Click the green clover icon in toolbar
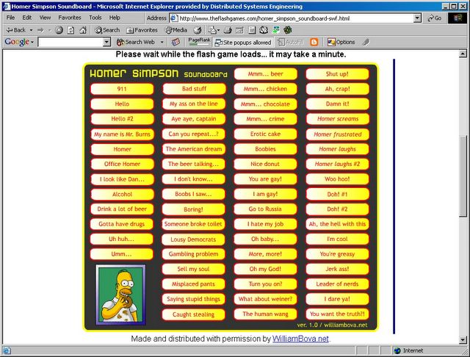470x357 pixels. coord(288,30)
